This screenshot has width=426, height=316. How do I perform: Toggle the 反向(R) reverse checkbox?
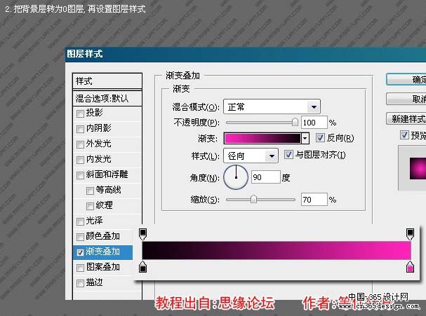click(320, 138)
